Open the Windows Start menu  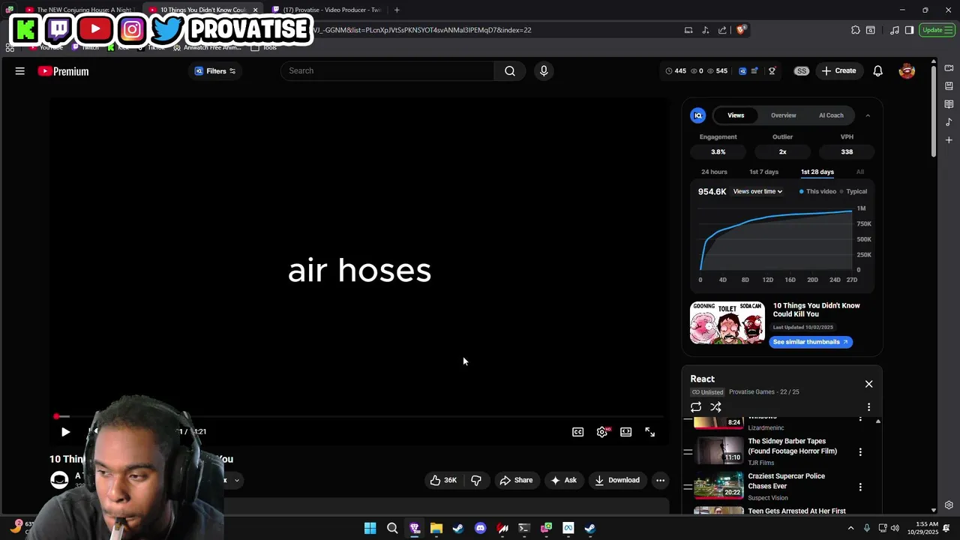370,528
